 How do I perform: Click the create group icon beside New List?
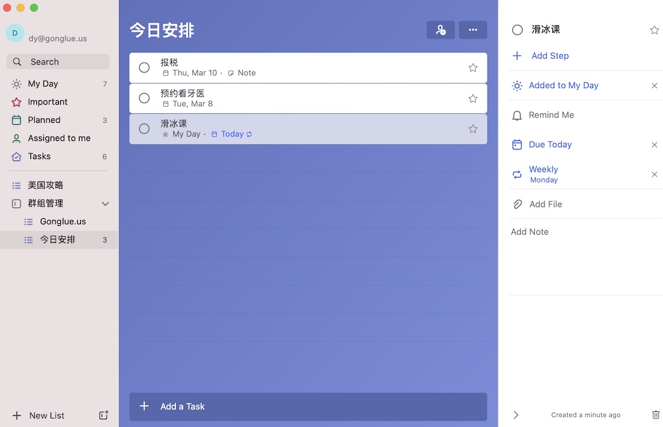pos(103,415)
